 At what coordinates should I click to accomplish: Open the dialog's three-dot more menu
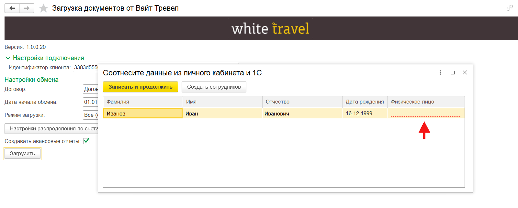(x=440, y=72)
